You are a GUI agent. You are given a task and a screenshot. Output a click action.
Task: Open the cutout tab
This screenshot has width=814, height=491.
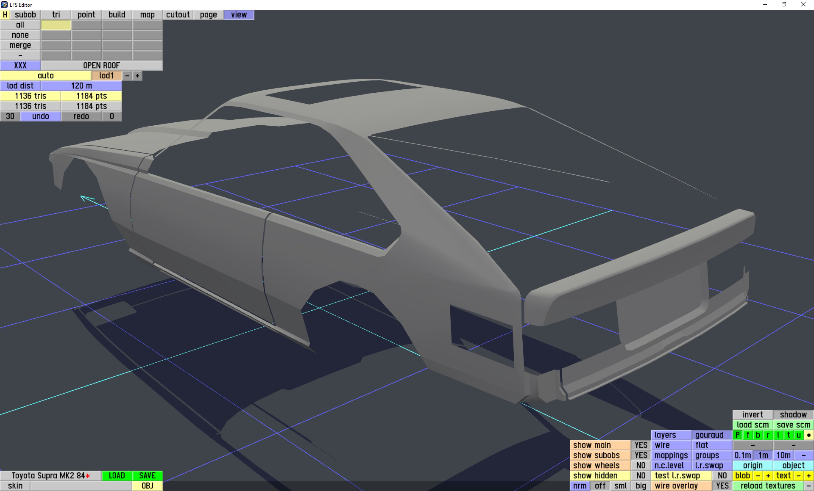(x=178, y=15)
